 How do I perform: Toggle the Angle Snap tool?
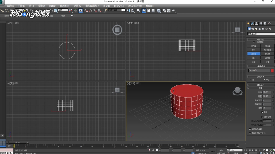pos(90,11)
